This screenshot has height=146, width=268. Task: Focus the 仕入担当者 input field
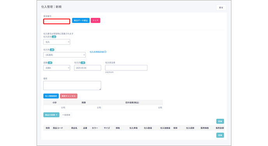(x=126, y=68)
